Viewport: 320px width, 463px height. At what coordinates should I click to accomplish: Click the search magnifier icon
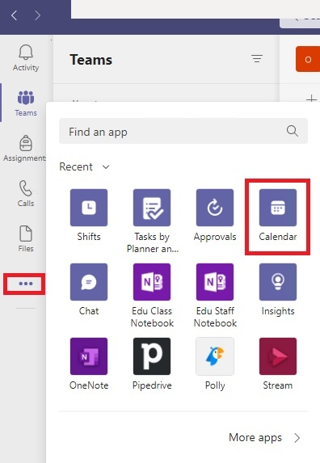[x=293, y=131]
